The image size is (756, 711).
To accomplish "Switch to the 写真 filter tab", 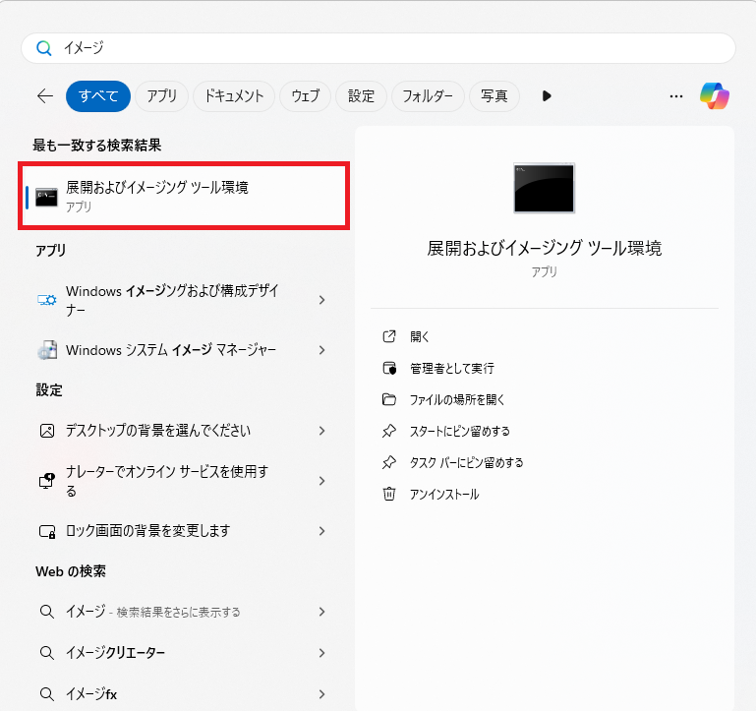I will [x=494, y=96].
